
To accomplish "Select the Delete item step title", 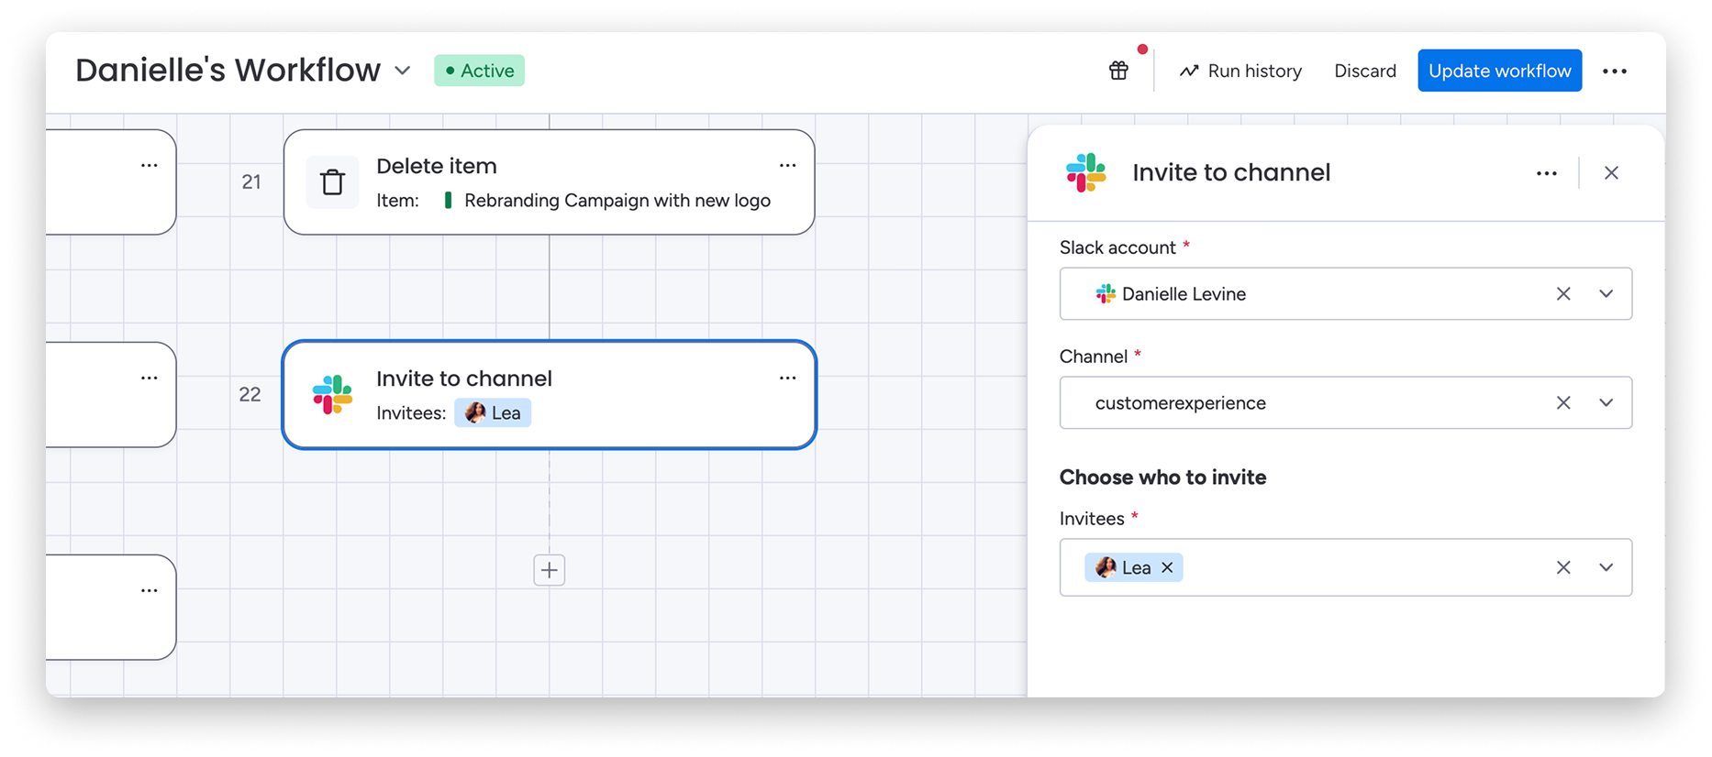I will pos(436,166).
